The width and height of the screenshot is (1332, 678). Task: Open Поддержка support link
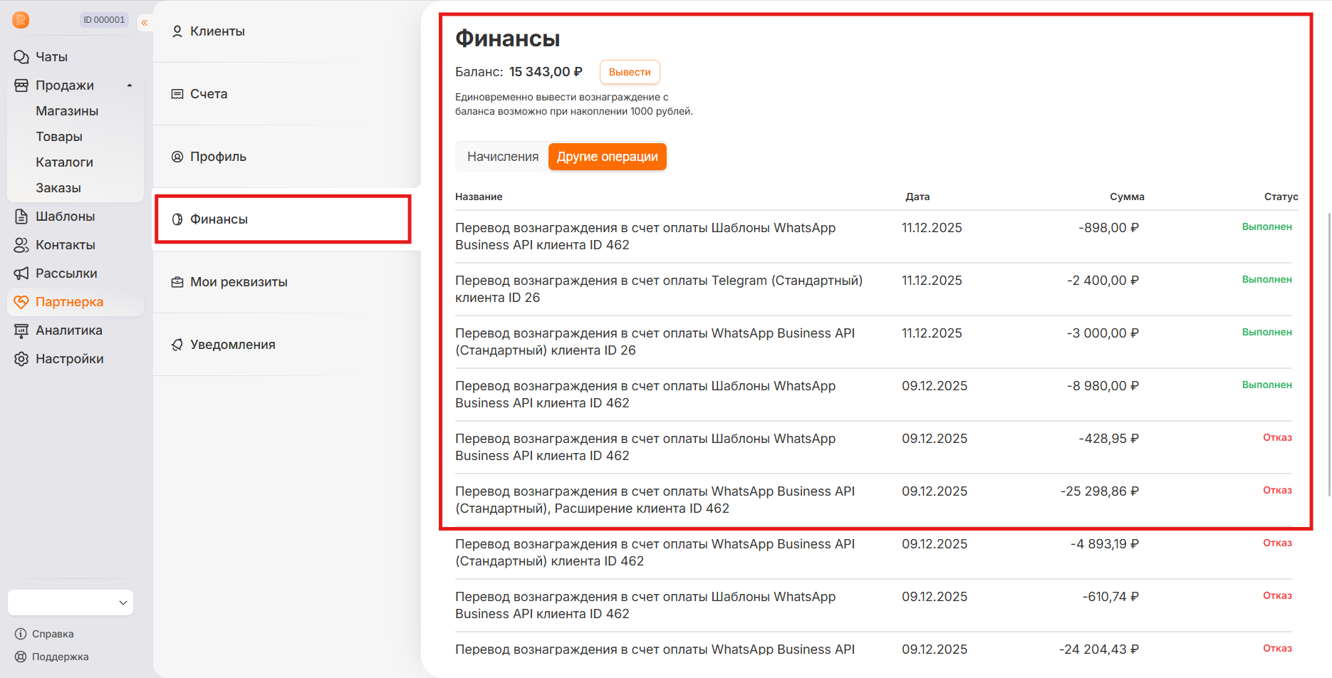(x=61, y=657)
